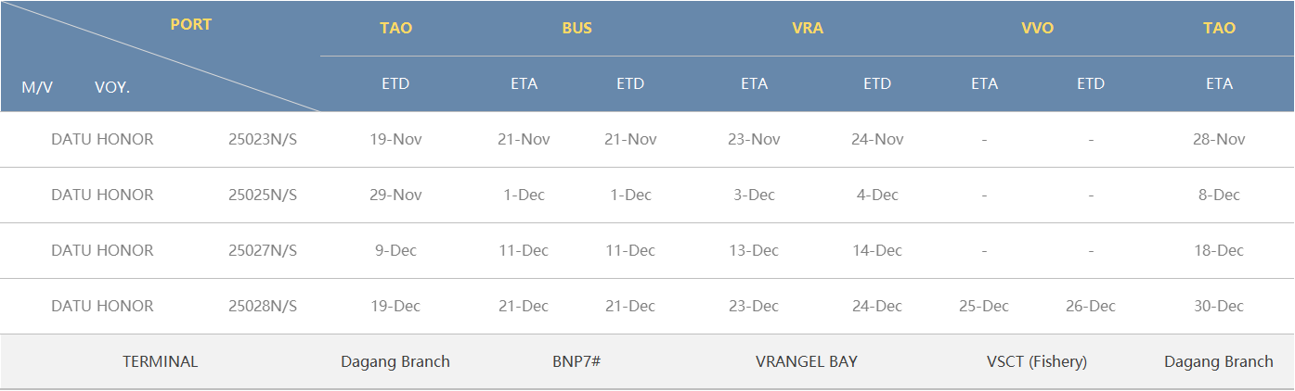
Task: Click the VRA port header
Action: tap(808, 28)
